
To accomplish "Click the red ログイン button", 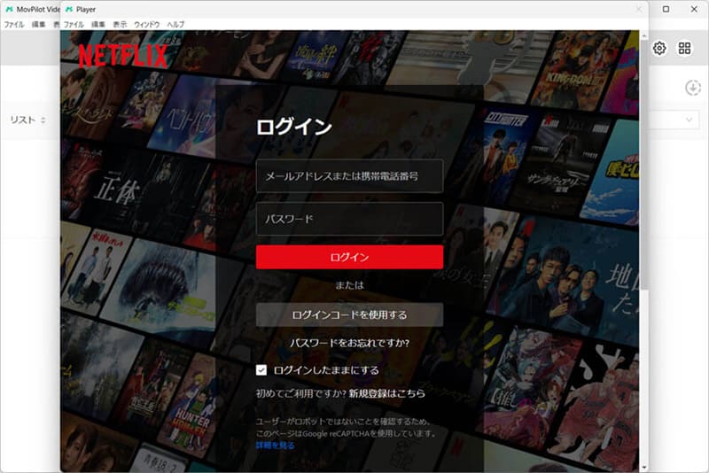I will point(349,257).
